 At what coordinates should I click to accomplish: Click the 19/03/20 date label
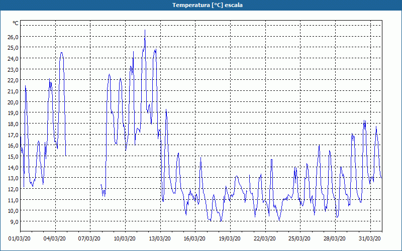point(230,239)
